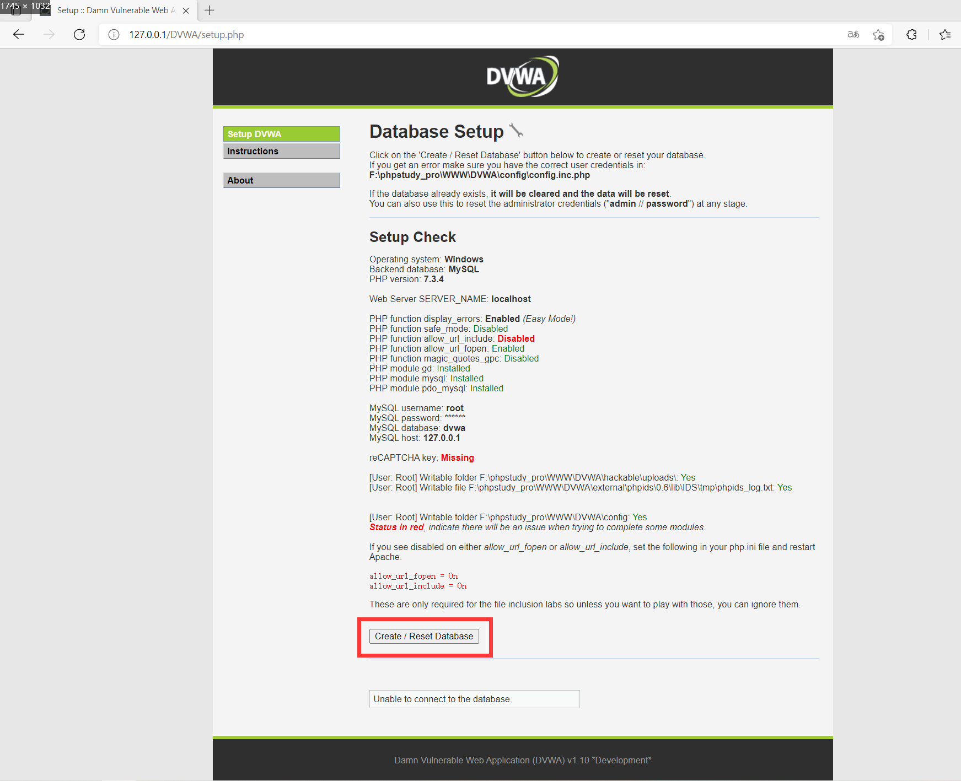Open About in sidebar menu

click(x=282, y=180)
